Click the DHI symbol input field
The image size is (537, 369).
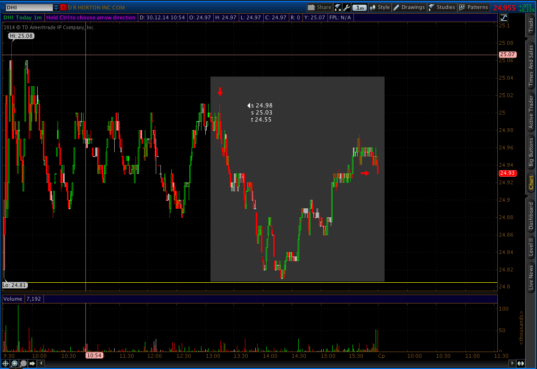(29, 8)
